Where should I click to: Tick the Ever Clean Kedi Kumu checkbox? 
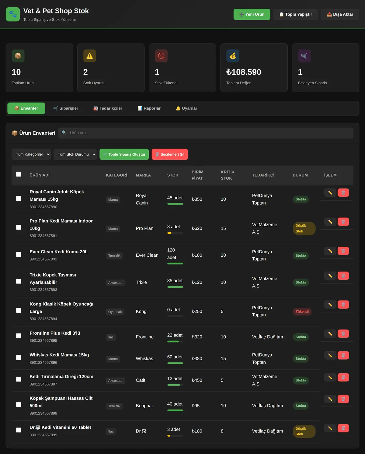pyautogui.click(x=19, y=254)
